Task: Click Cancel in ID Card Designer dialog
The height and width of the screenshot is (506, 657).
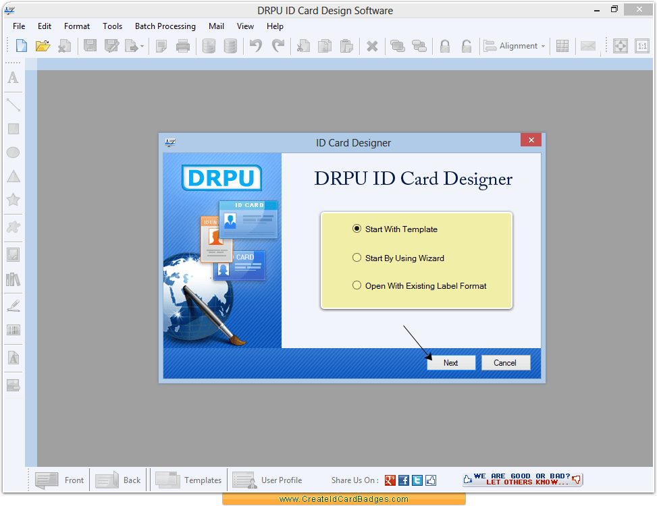Action: click(506, 363)
